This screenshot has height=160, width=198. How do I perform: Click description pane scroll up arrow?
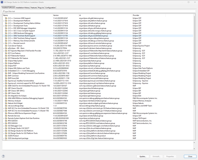(x=194, y=142)
